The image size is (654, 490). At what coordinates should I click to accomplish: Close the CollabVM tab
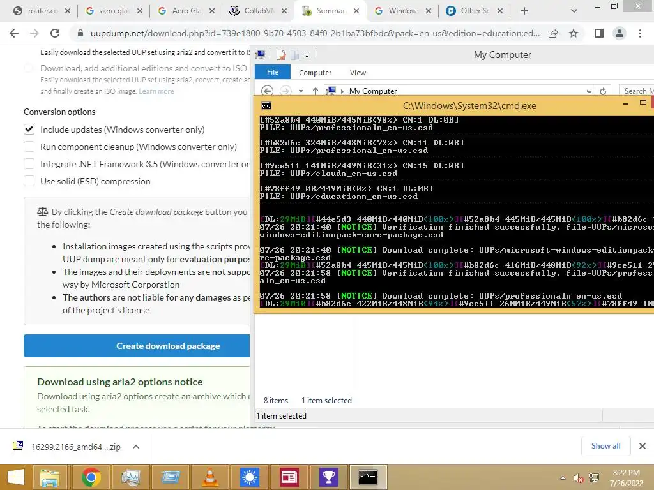pos(284,11)
